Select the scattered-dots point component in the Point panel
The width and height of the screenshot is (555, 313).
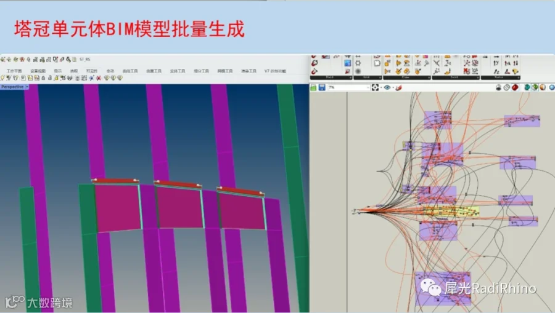tap(437, 71)
